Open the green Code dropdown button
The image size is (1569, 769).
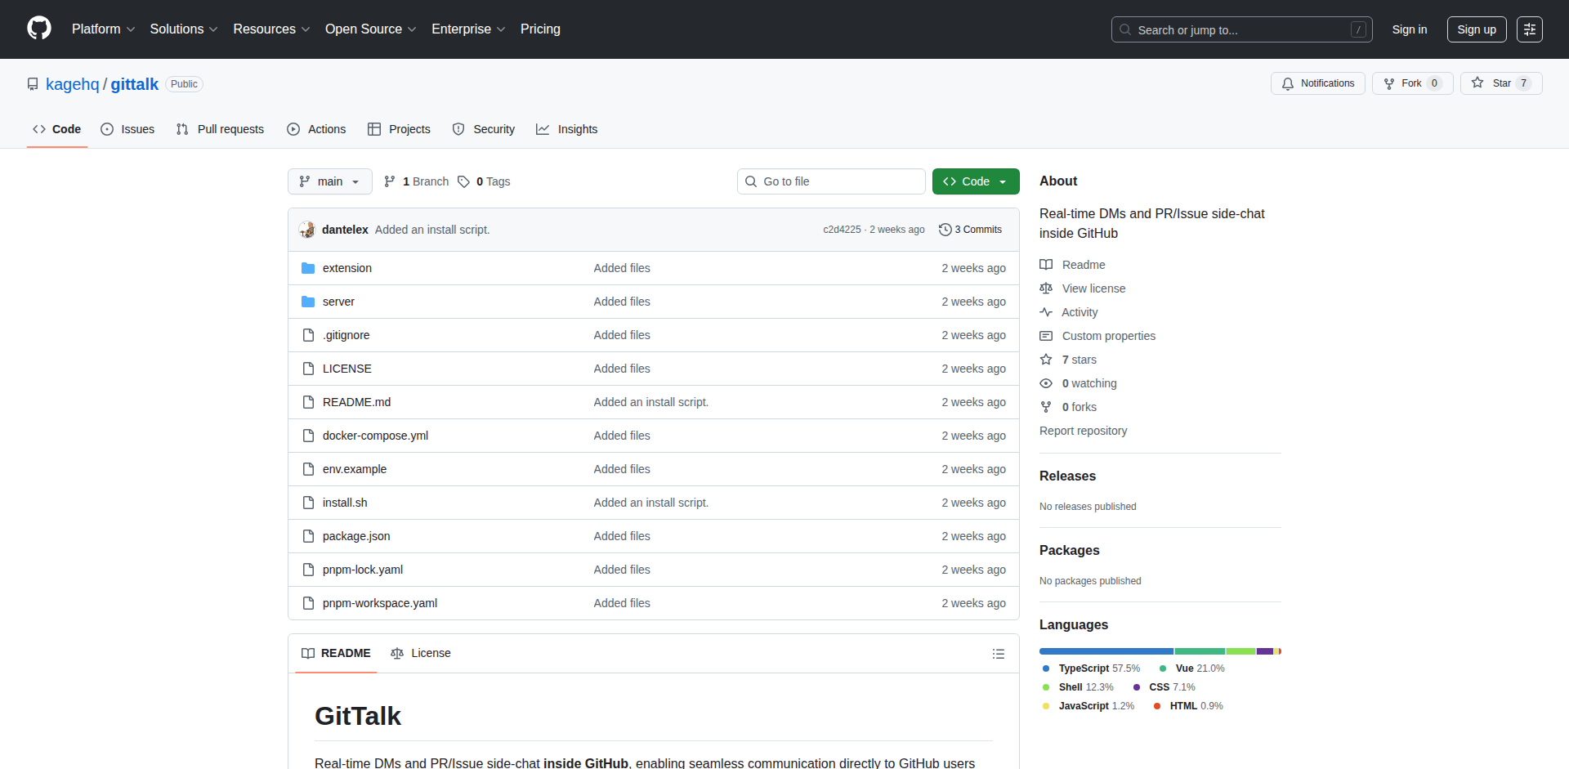(976, 181)
